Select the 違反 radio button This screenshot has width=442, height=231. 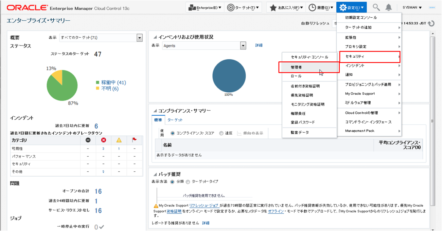[x=221, y=133]
